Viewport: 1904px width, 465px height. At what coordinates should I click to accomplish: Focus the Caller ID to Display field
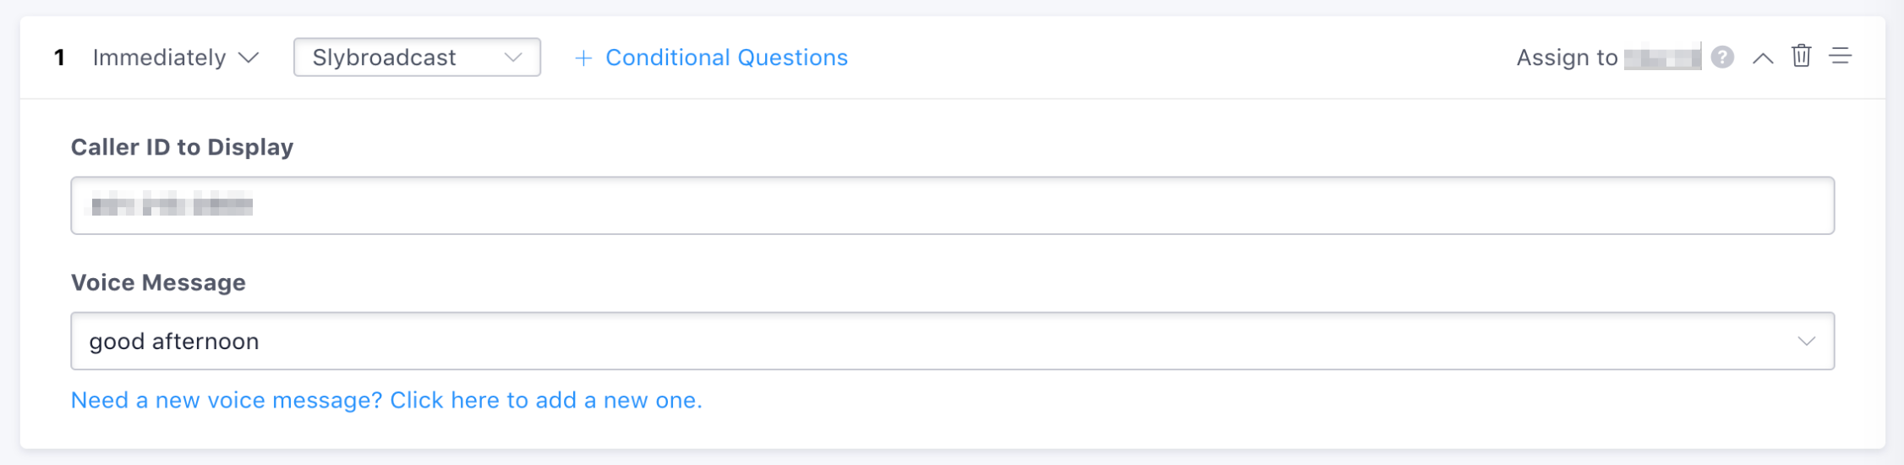coord(952,205)
